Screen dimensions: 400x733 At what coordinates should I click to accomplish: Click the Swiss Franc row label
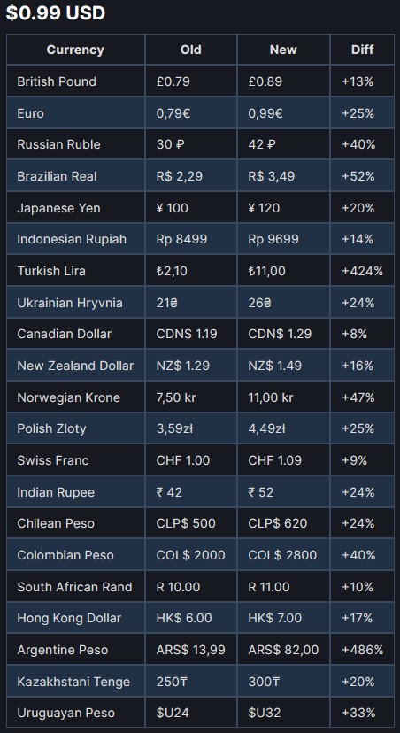point(53,460)
